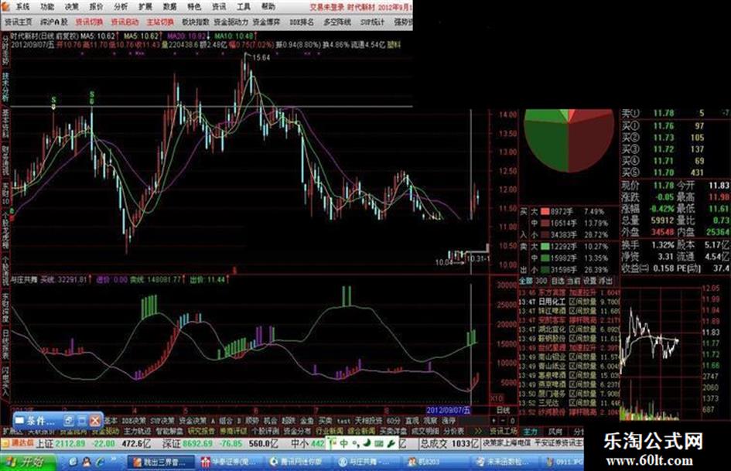Select the 研究报告 tab
The width and height of the screenshot is (731, 471).
201,432
